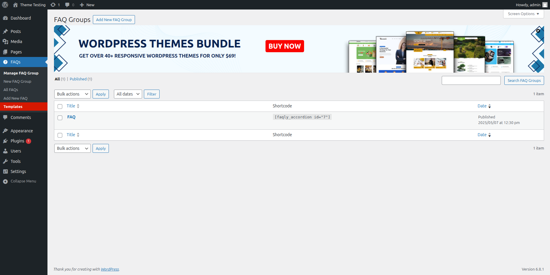Sort by Title in footer
Image resolution: width=550 pixels, height=275 pixels.
click(x=73, y=135)
